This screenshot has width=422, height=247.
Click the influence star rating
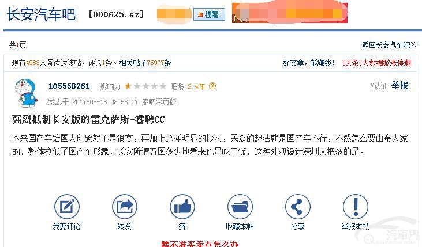(x=145, y=86)
